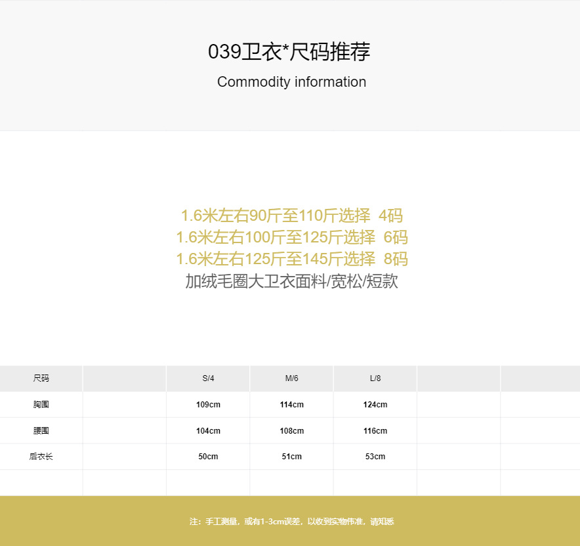Select the heading '039卫衣*尺码推荐'
Screen dimensions: 580x546
tap(289, 51)
